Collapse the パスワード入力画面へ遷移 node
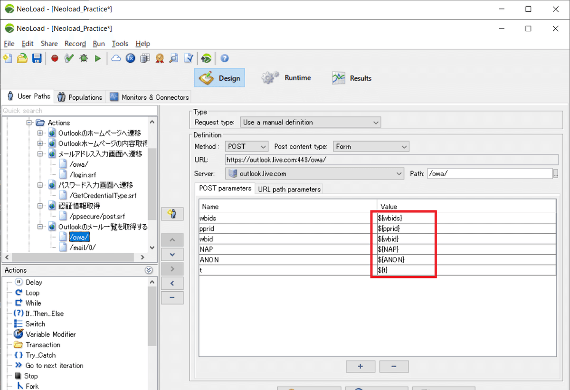The height and width of the screenshot is (390, 570). pos(40,185)
